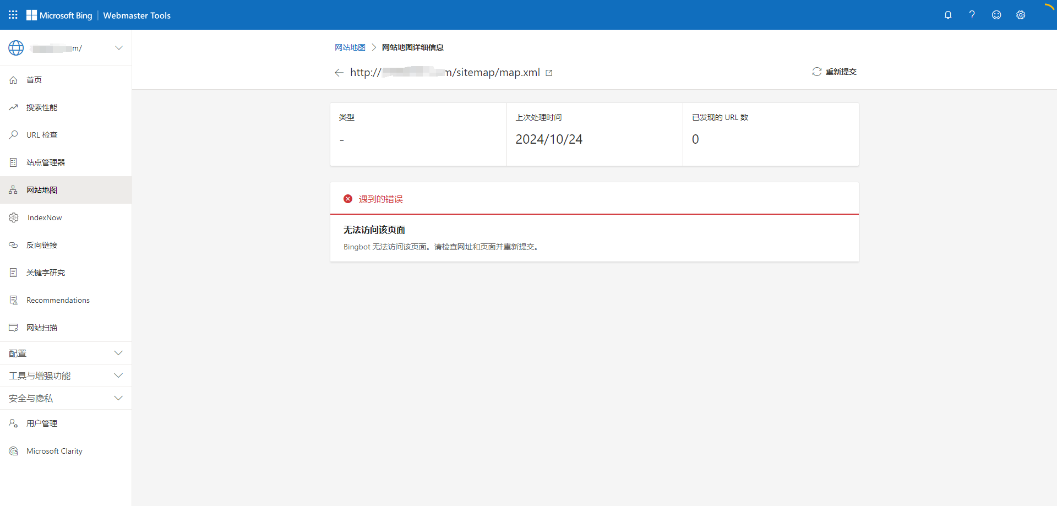Image resolution: width=1057 pixels, height=506 pixels.
Task: Open 网站扫描 site scan
Action: (x=66, y=328)
